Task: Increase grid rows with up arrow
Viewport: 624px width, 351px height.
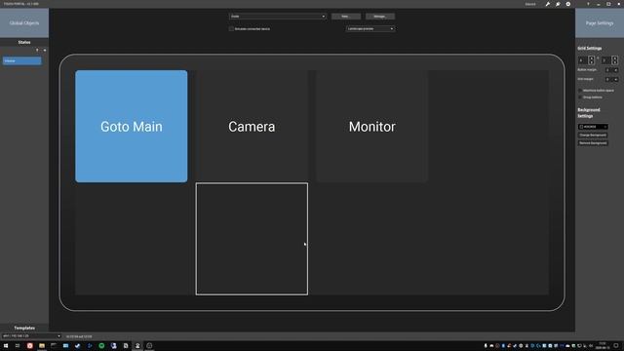Action: (615, 58)
